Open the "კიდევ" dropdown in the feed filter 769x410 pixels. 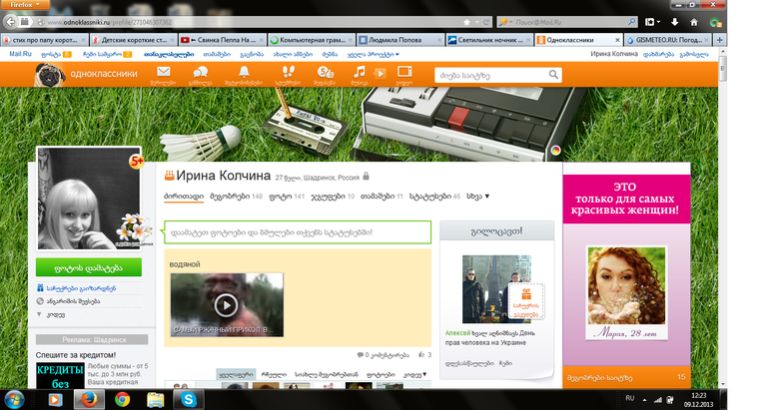pos(415,375)
